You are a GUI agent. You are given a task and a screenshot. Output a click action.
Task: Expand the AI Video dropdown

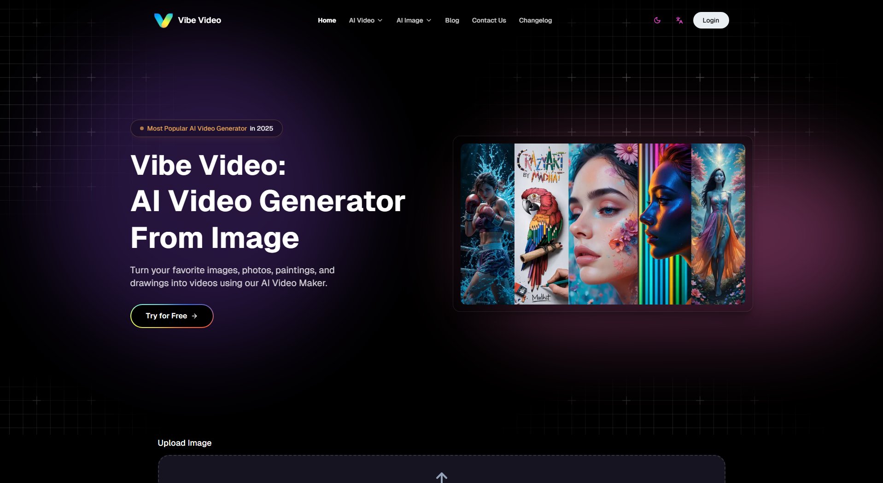pyautogui.click(x=366, y=20)
